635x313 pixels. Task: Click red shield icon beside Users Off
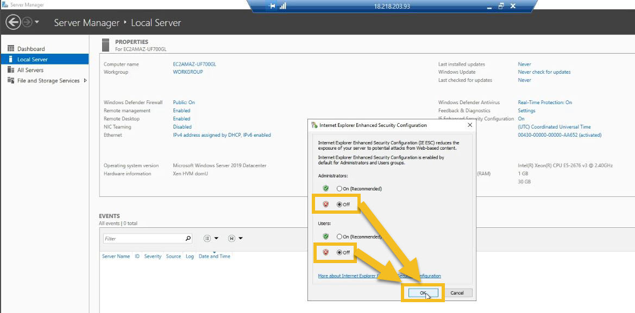click(325, 252)
